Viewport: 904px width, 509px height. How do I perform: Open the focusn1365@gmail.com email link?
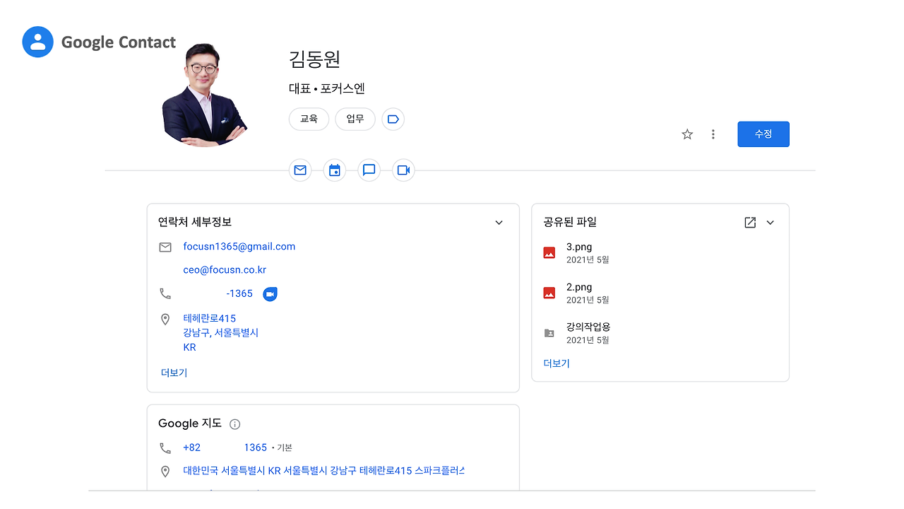click(239, 246)
